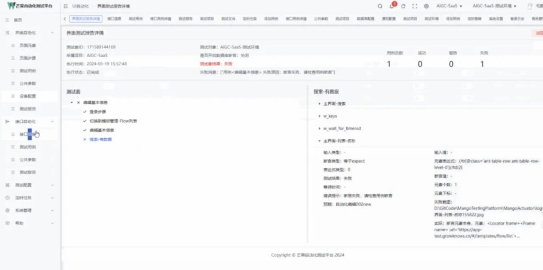
Task: Click the red 返回 button at top right
Action: (x=538, y=33)
